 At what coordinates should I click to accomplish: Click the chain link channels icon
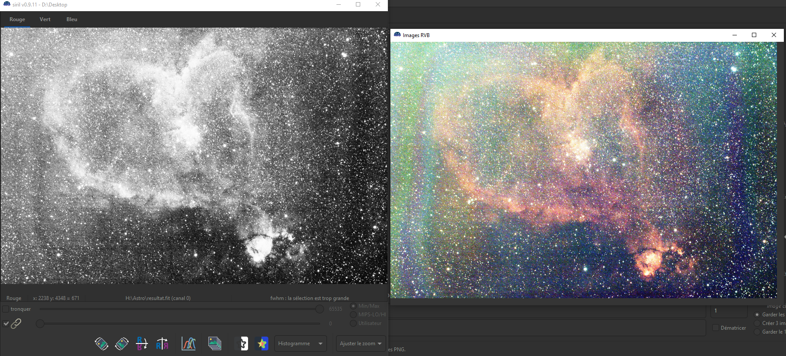pos(16,323)
